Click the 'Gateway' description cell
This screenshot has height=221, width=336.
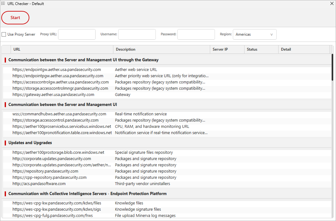123,95
